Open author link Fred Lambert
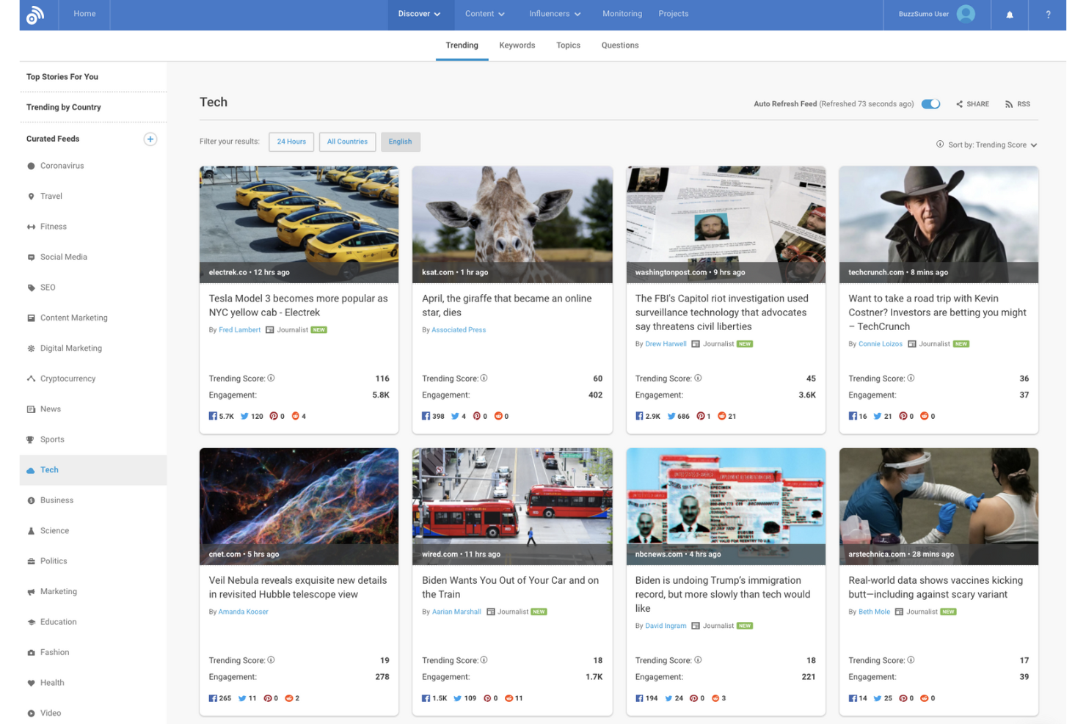Viewport: 1086px width, 724px height. click(240, 330)
